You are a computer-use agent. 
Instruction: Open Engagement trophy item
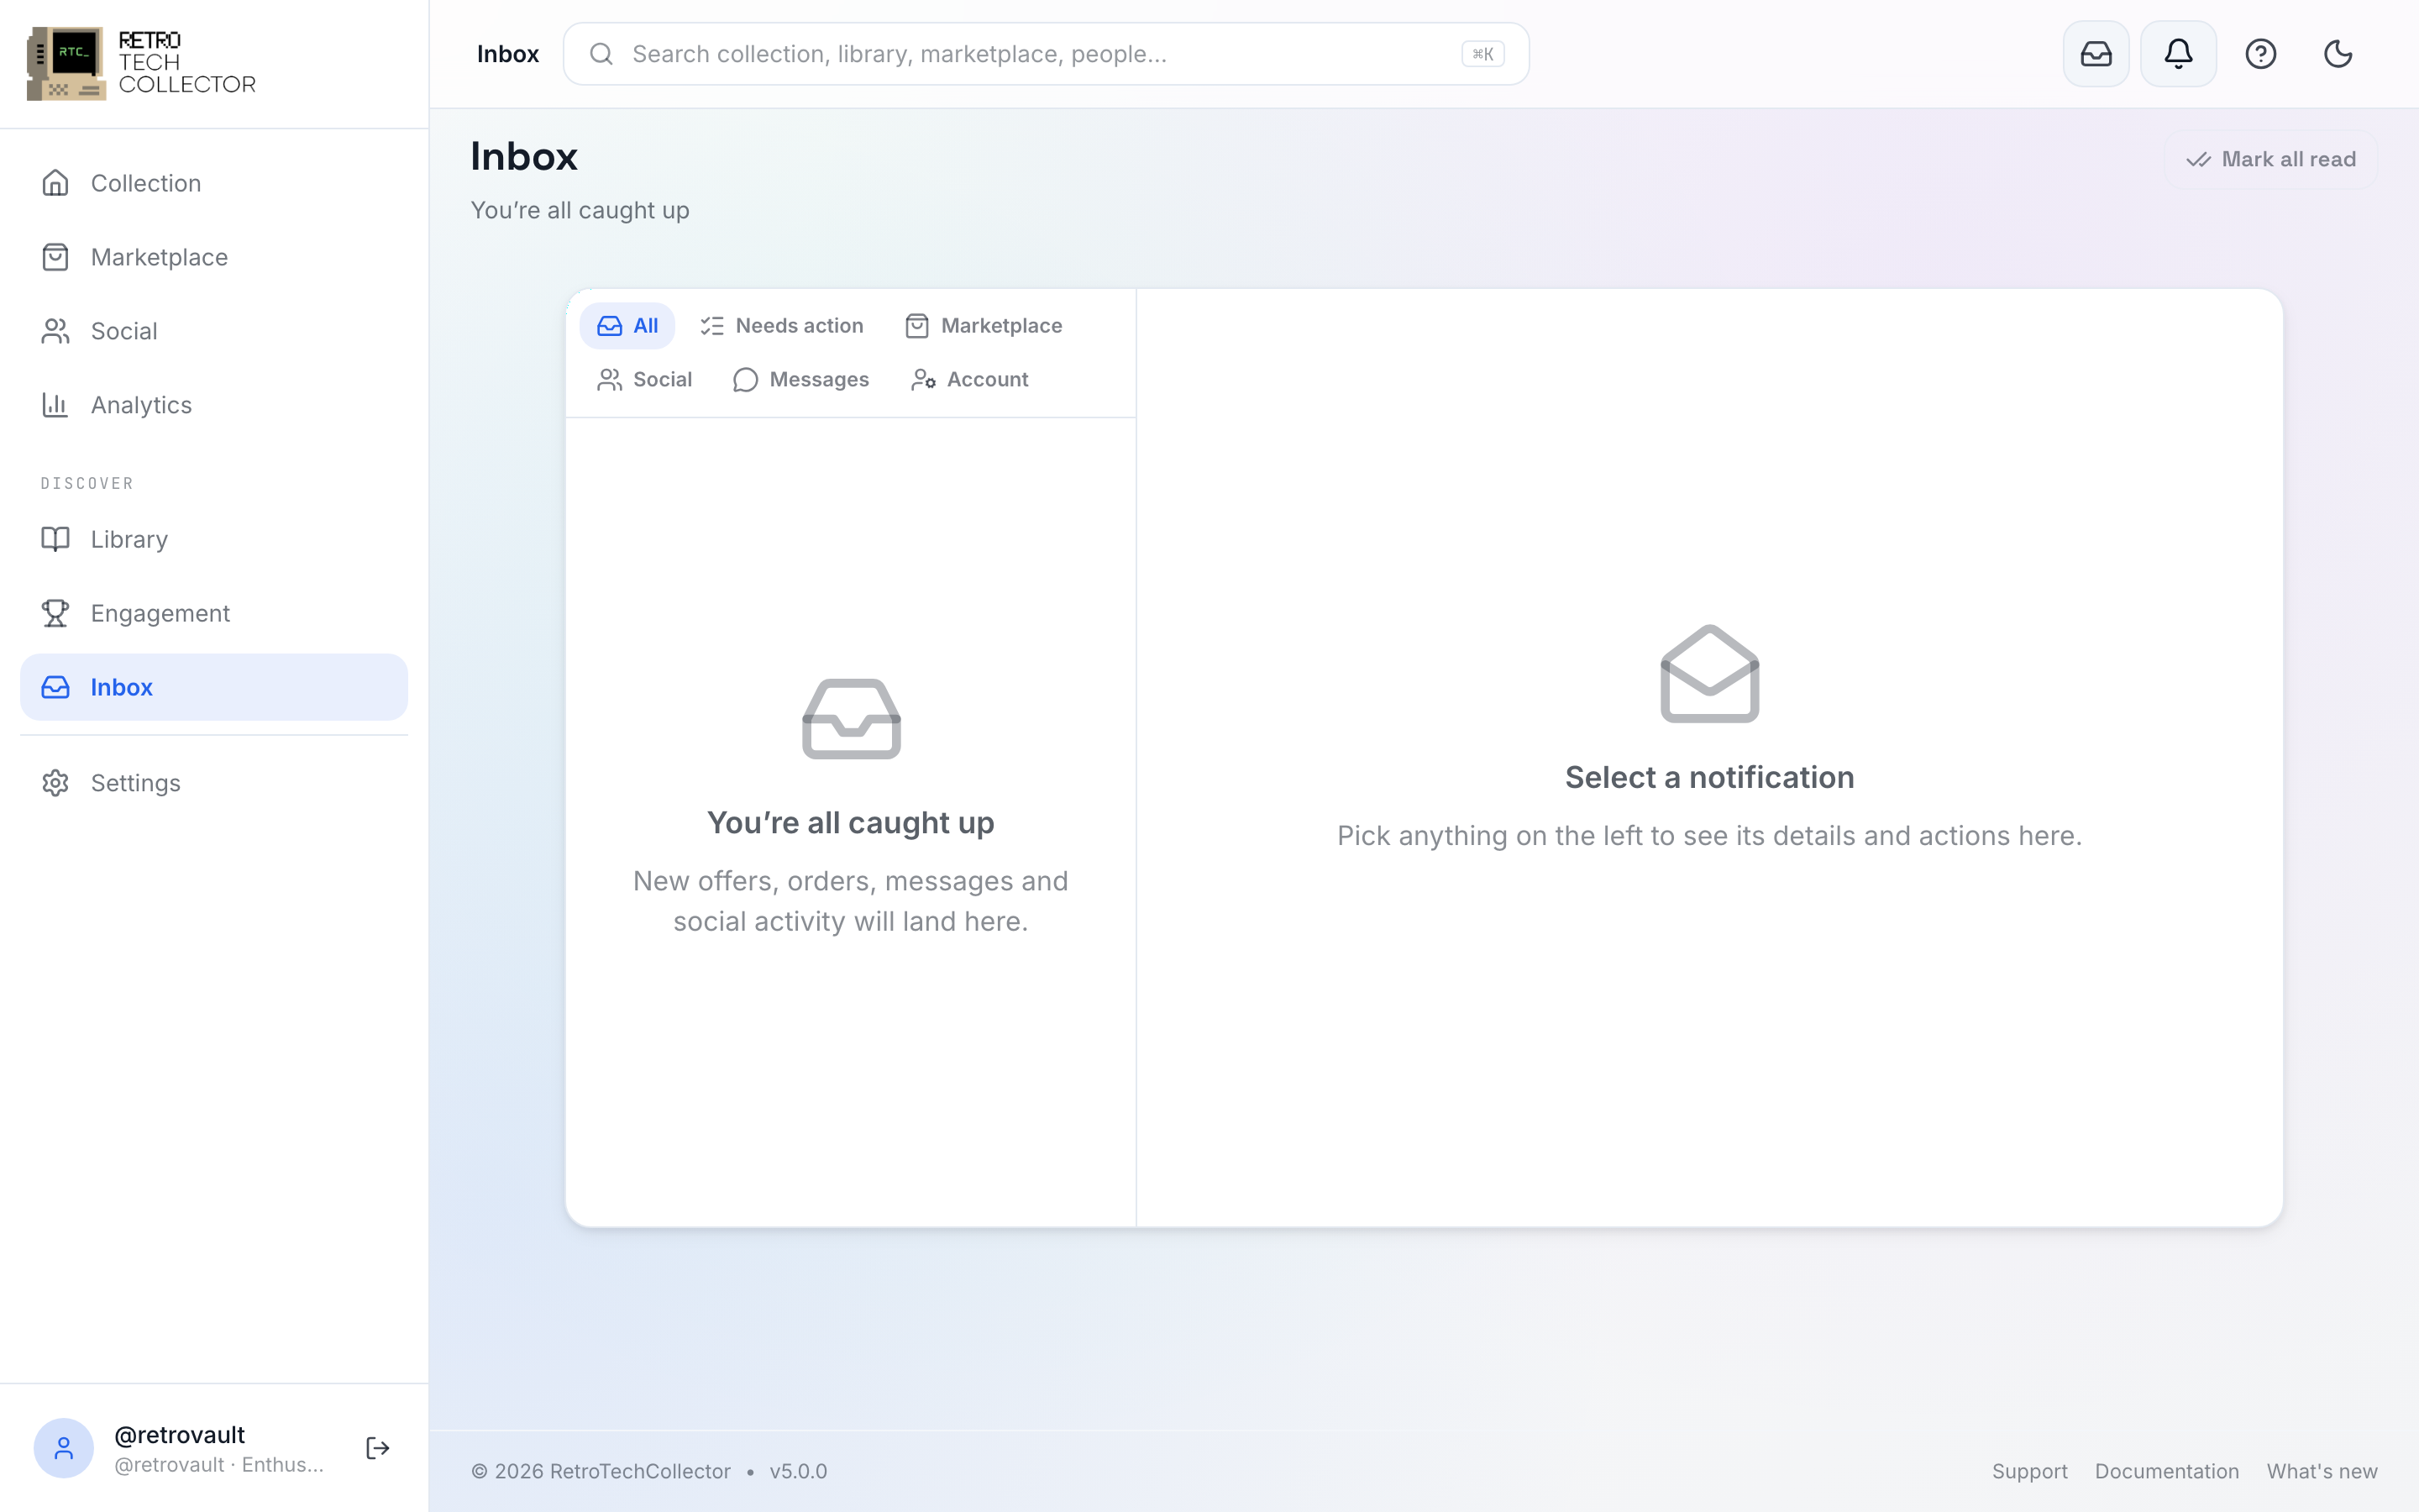pyautogui.click(x=214, y=613)
